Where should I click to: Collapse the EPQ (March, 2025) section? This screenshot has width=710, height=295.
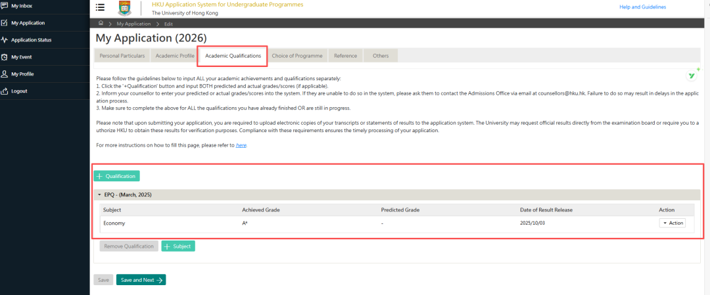[x=99, y=195]
